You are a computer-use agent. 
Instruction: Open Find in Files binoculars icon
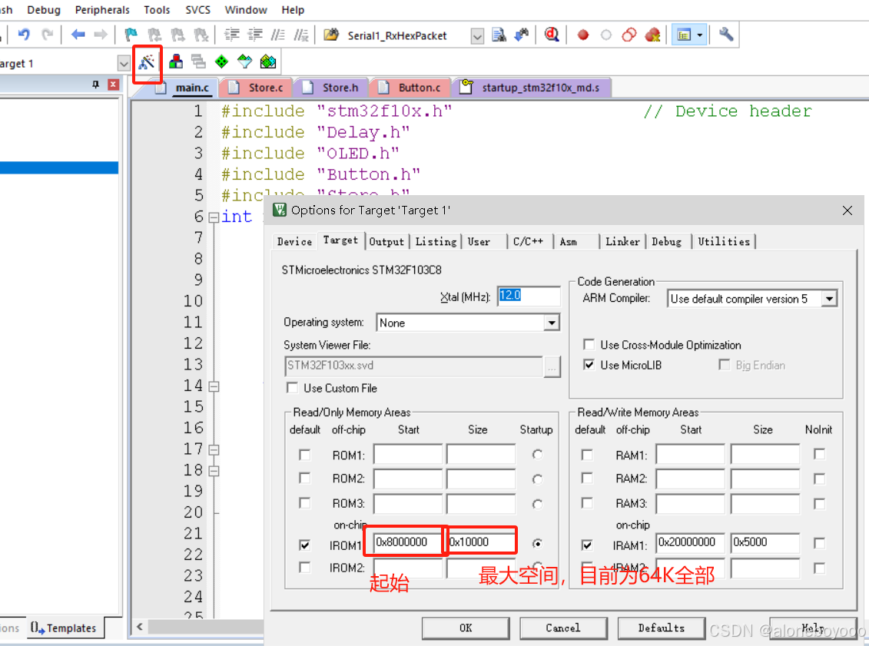point(331,35)
